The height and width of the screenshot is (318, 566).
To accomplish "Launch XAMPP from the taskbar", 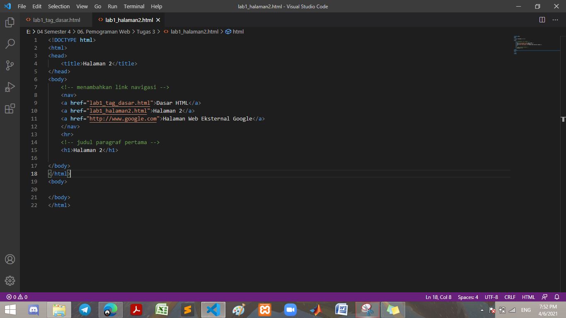I will (264, 309).
